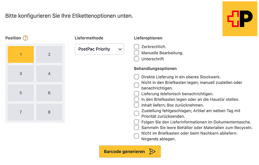The height and width of the screenshot is (165, 259).
Task: Select label position 1
Action: 21,55
